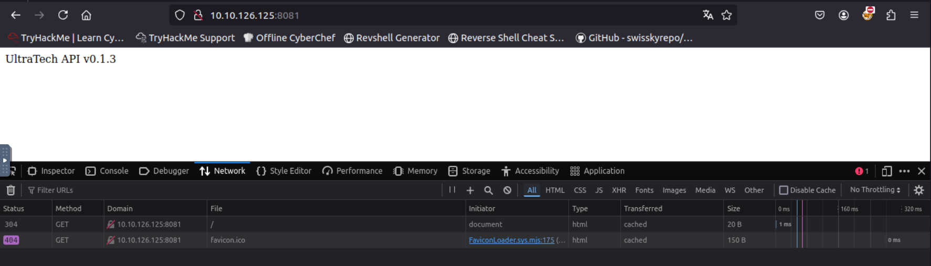The width and height of the screenshot is (931, 266).
Task: Switch to the Console tab
Action: [x=107, y=171]
